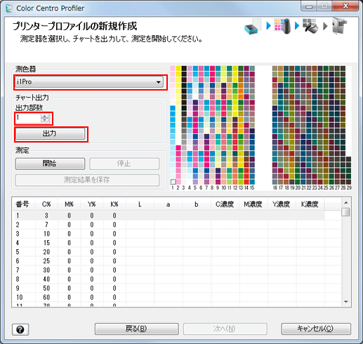Click the profile calculation step icon
The image size is (363, 344).
[310, 26]
